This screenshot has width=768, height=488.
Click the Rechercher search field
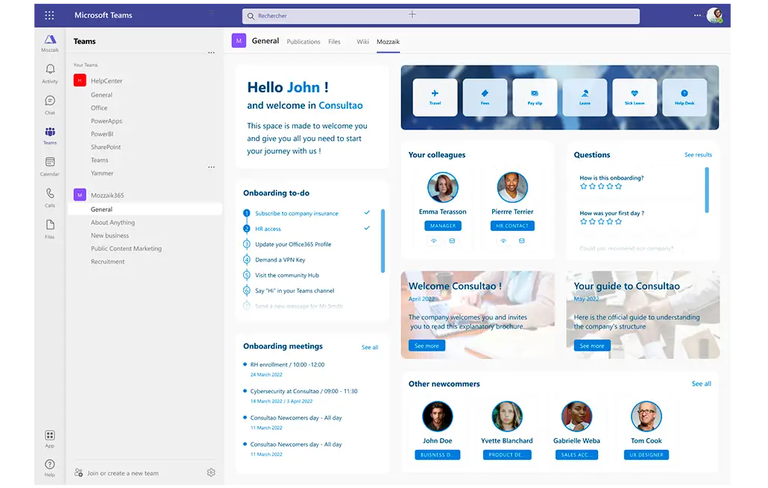pos(441,16)
